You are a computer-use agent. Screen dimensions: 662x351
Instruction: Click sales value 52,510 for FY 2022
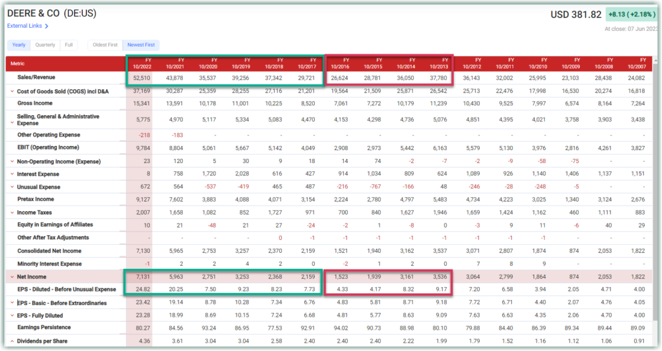click(x=142, y=78)
